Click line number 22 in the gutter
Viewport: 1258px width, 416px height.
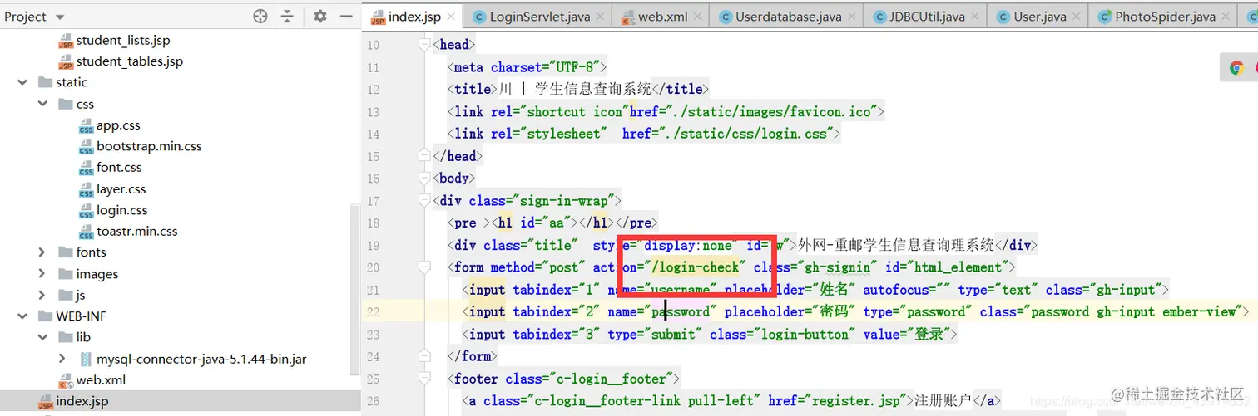pos(373,312)
